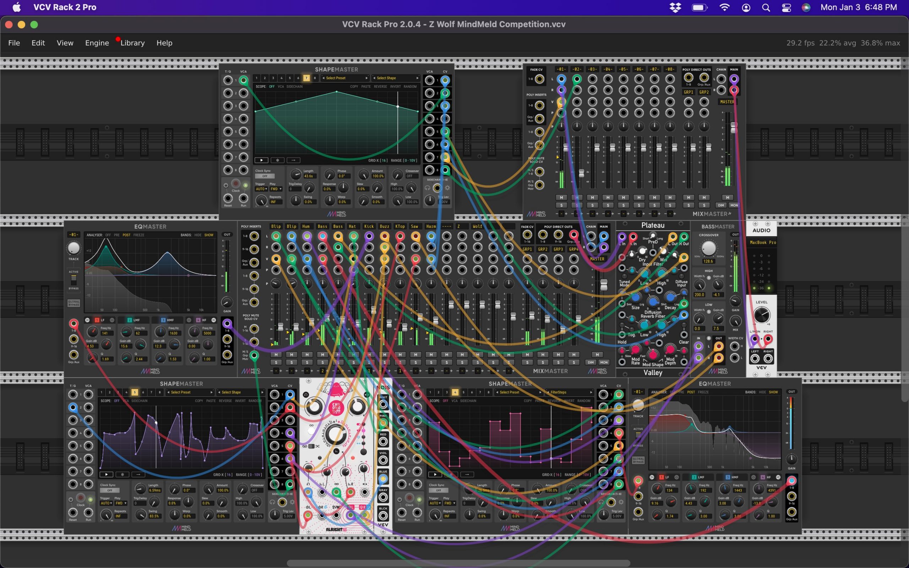This screenshot has height=568, width=909.
Task: Open sidechain gear settings in channel-7 ShapeMaster
Action: (x=447, y=188)
